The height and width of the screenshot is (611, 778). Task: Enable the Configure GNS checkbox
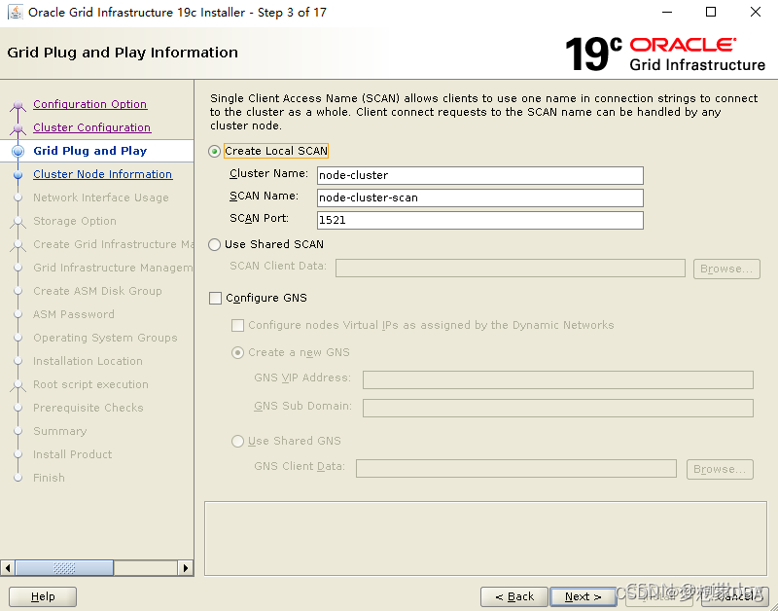click(x=215, y=299)
